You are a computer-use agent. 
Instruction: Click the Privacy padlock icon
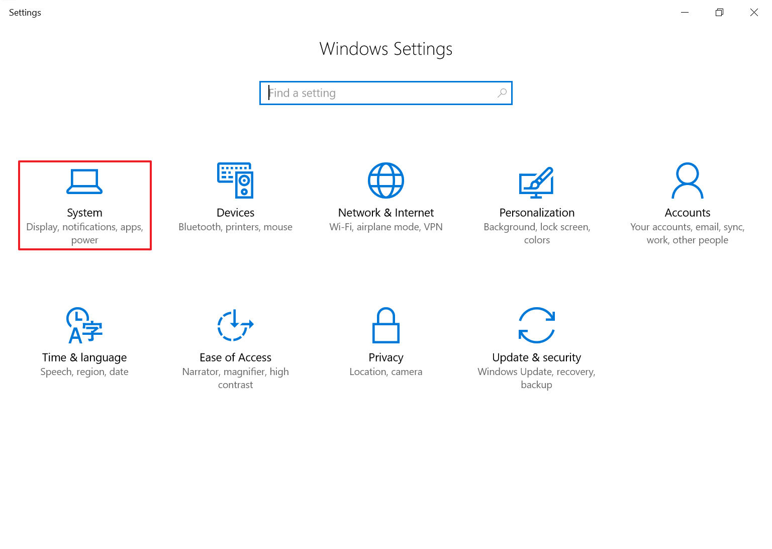(386, 325)
